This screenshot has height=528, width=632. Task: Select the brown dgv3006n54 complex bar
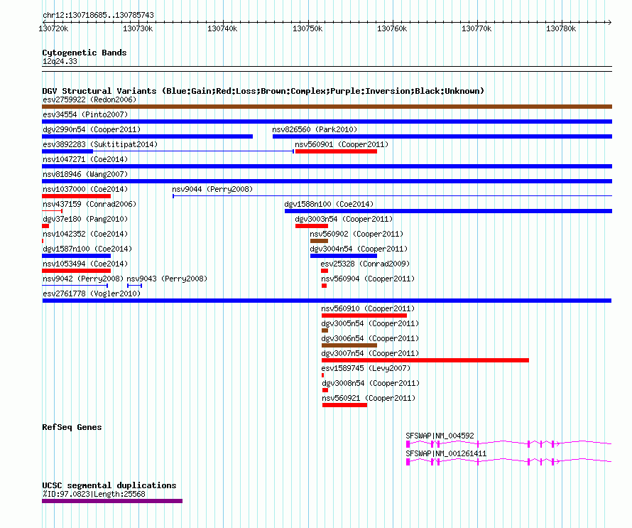click(x=349, y=345)
